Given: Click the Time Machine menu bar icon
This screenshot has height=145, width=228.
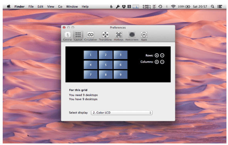Looking at the screenshot, I should (x=160, y=7).
